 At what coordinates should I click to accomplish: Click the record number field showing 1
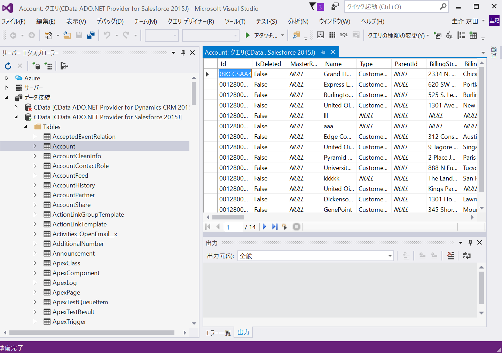pyautogui.click(x=233, y=227)
